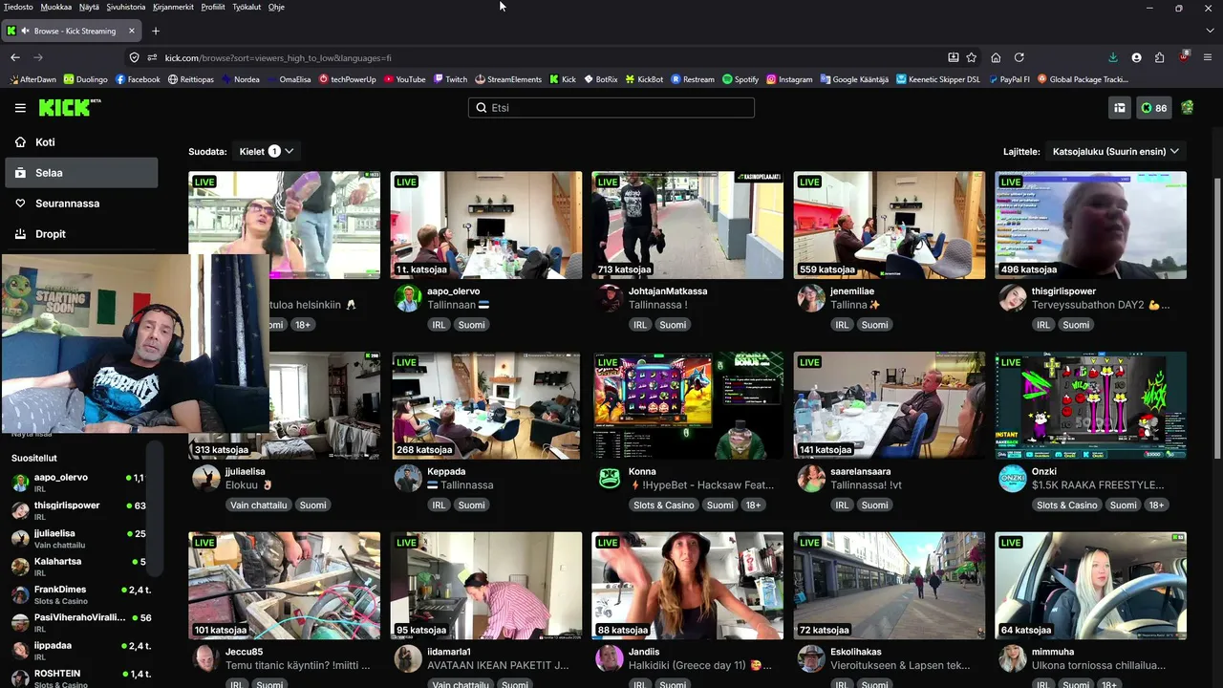
Task: Click Suomi tag under aapo_olervo
Action: pos(471,325)
